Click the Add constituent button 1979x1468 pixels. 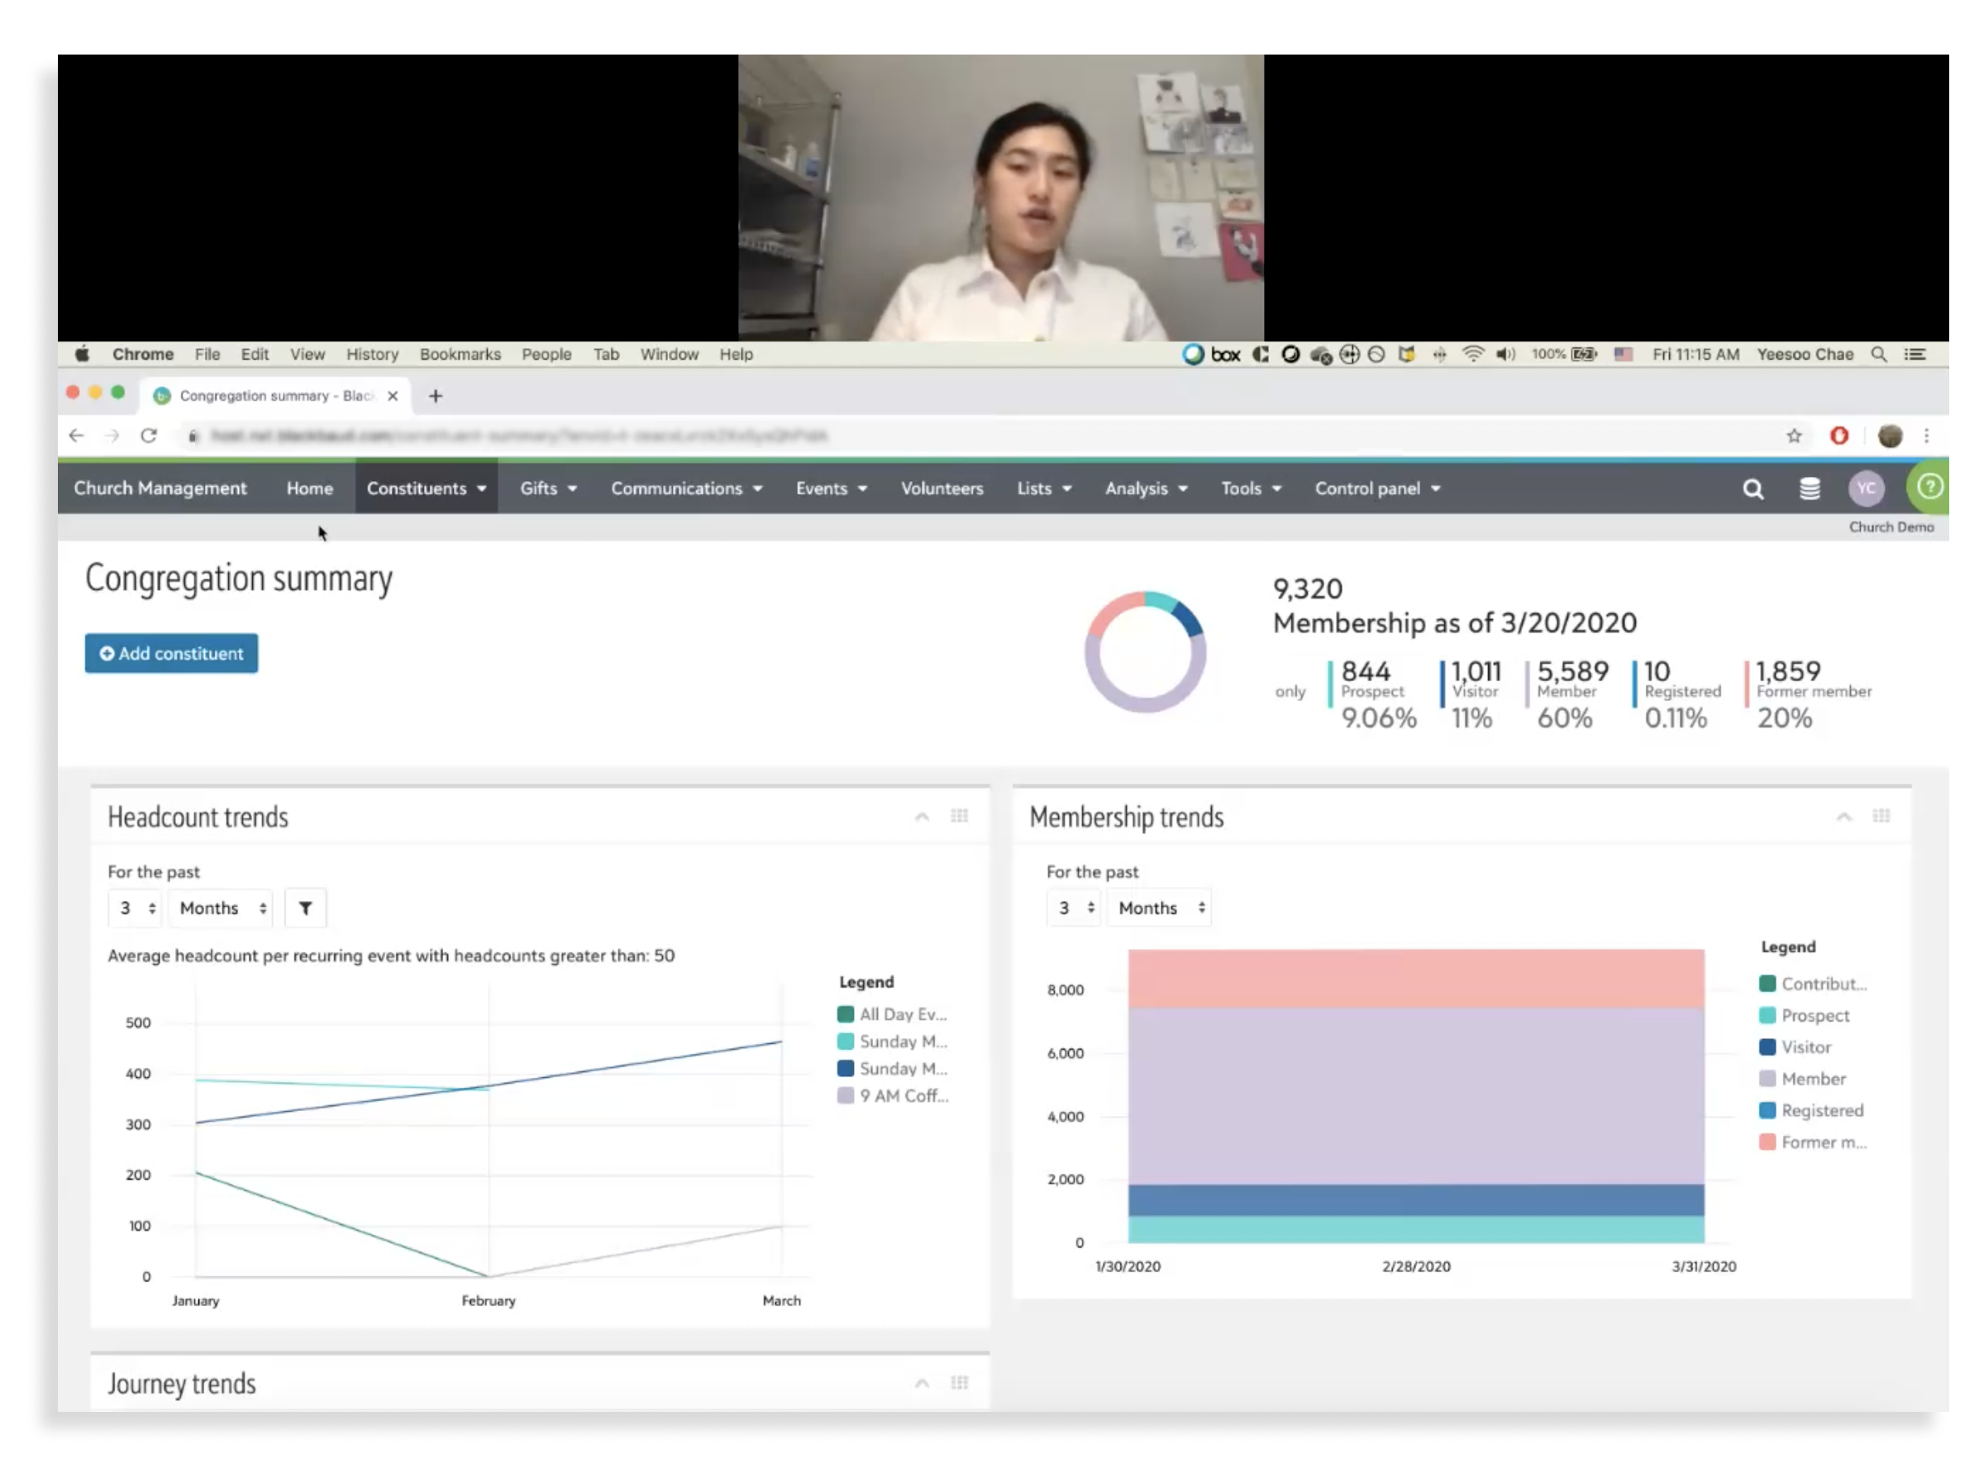(x=171, y=654)
